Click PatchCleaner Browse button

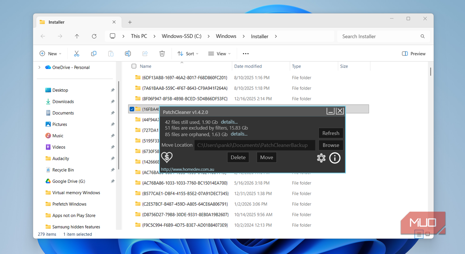pos(331,145)
